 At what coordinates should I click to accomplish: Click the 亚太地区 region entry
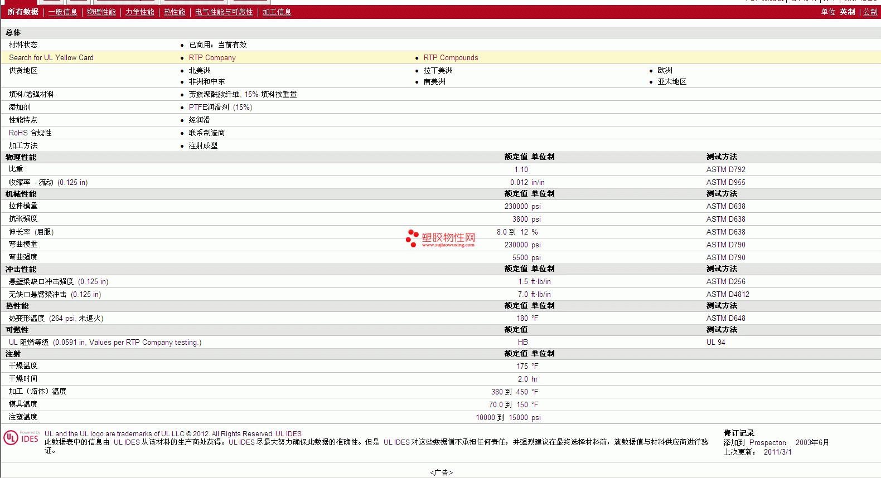coord(672,81)
